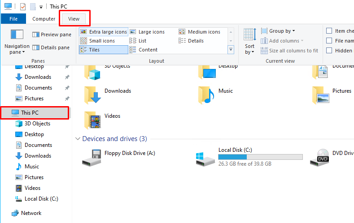The width and height of the screenshot is (354, 223).
Task: Select Local Disk (C:) drive tile icon
Action: [205, 159]
